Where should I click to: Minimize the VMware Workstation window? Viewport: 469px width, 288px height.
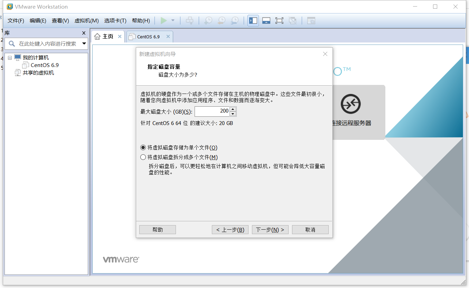(415, 7)
